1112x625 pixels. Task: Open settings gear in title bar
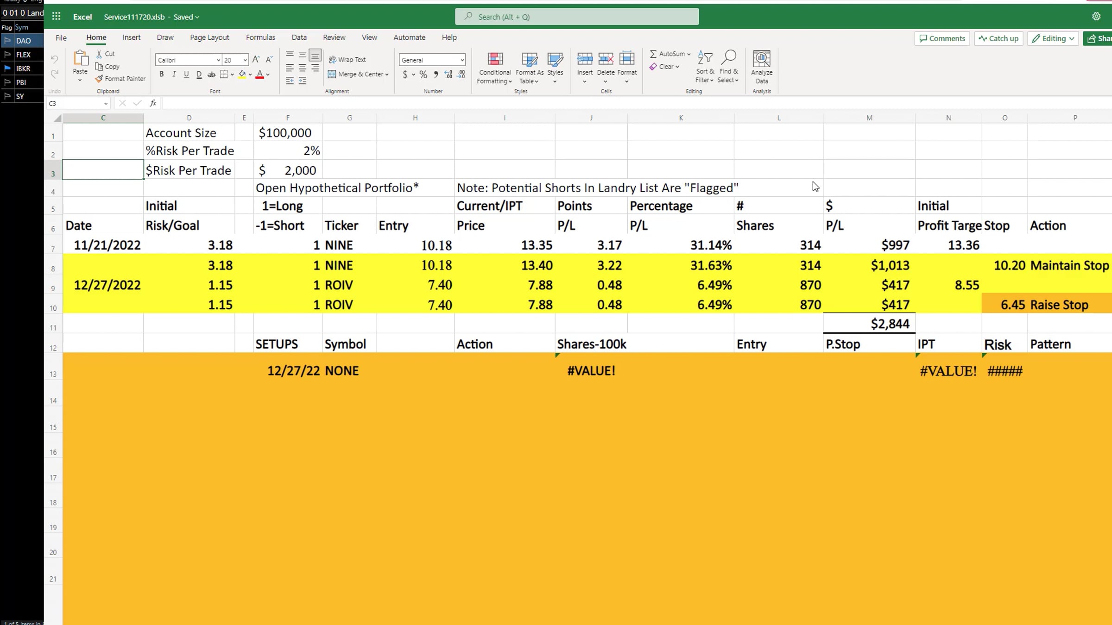[x=1096, y=17]
